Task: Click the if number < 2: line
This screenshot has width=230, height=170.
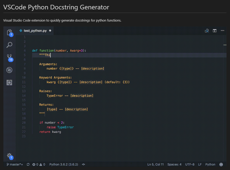Action: (x=52, y=123)
